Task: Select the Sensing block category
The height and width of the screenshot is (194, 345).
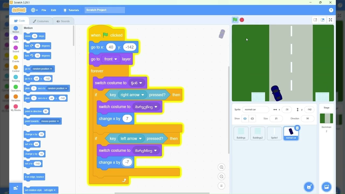Action: pyautogui.click(x=16, y=78)
